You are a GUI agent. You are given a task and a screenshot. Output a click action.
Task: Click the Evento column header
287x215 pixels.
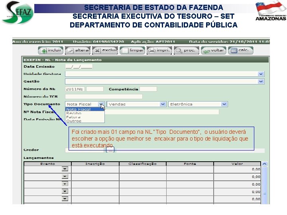point(47,164)
